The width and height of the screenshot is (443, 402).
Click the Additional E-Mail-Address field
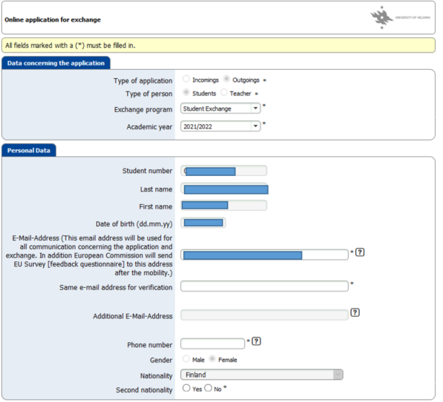pos(264,315)
